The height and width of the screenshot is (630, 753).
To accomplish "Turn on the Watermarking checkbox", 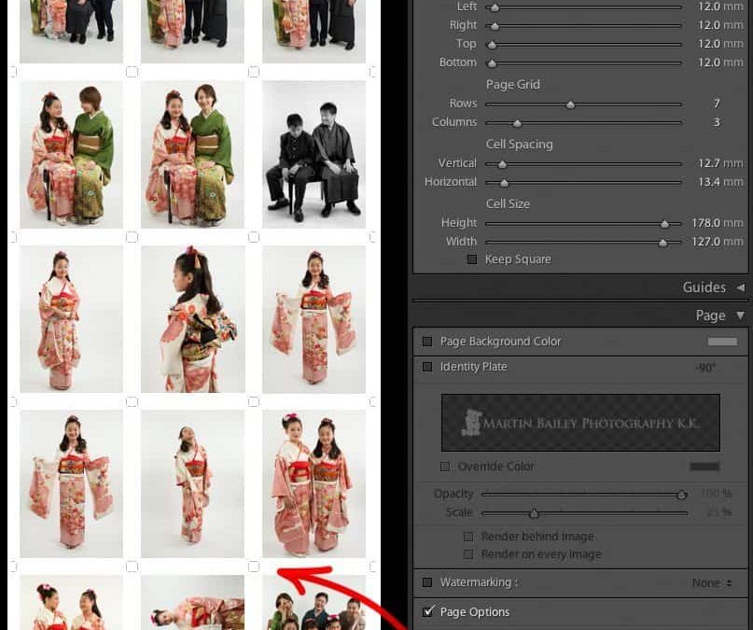I will pyautogui.click(x=427, y=582).
